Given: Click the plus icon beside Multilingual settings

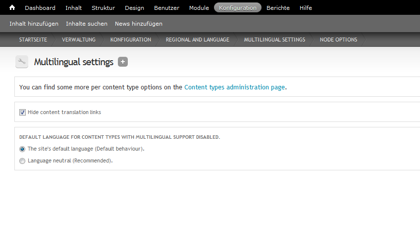Looking at the screenshot, I should 123,62.
